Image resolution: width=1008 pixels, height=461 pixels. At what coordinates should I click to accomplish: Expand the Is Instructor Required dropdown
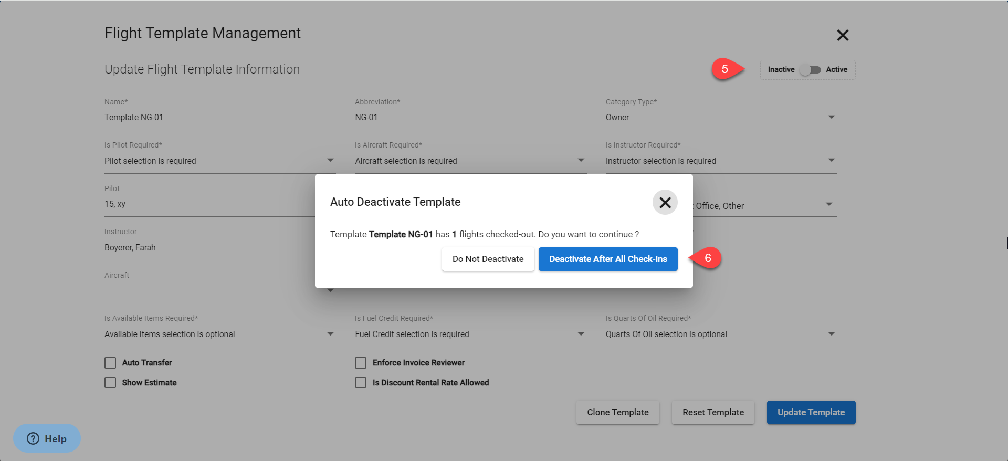click(720, 161)
